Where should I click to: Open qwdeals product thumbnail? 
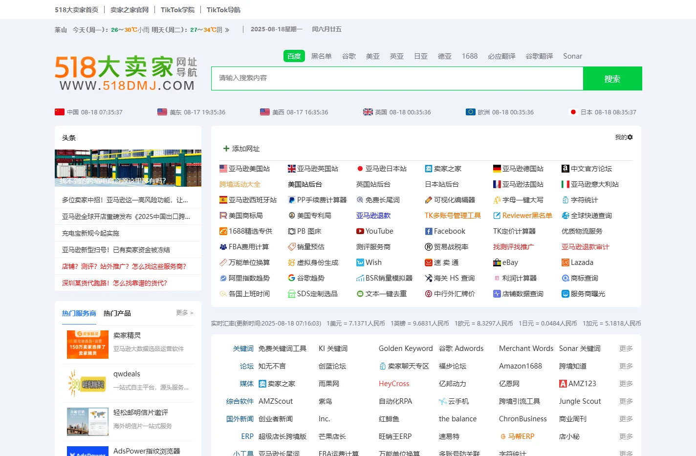coord(87,383)
